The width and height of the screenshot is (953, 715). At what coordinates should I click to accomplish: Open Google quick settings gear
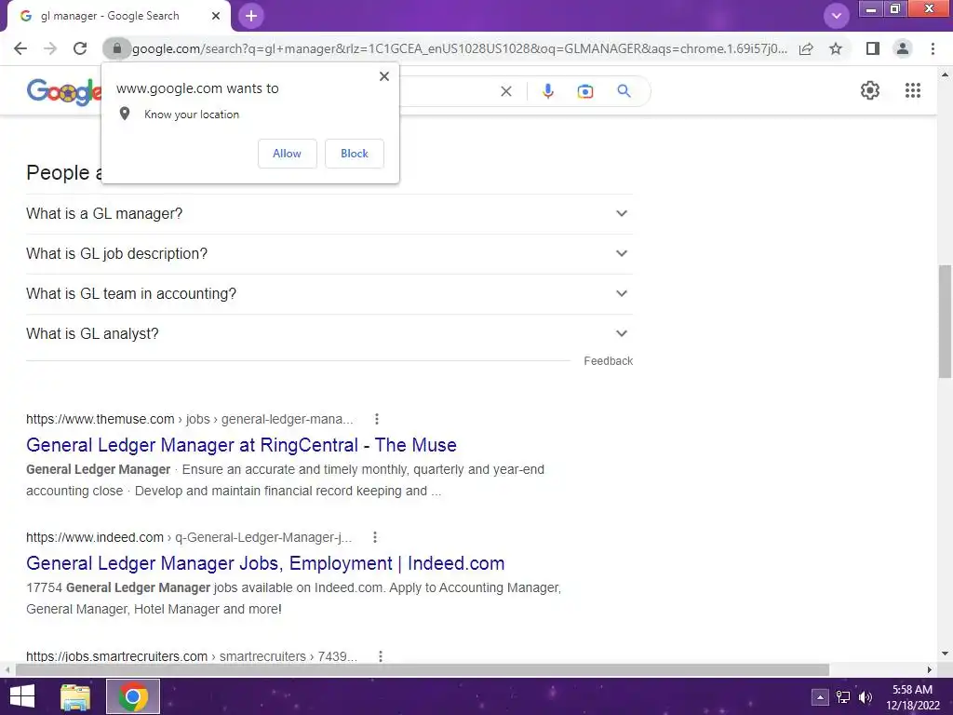click(x=870, y=90)
